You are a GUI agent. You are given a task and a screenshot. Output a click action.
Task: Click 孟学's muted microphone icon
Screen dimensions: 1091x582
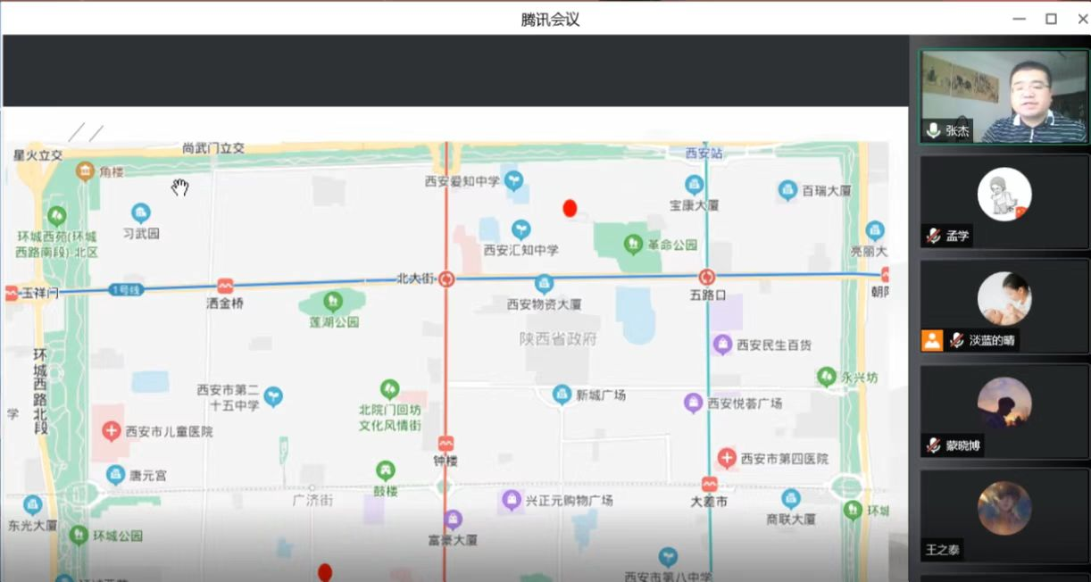(934, 236)
